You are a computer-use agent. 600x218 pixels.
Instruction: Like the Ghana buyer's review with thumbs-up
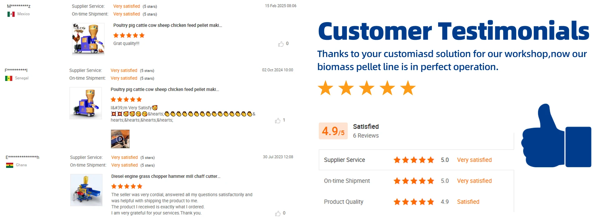(x=278, y=213)
